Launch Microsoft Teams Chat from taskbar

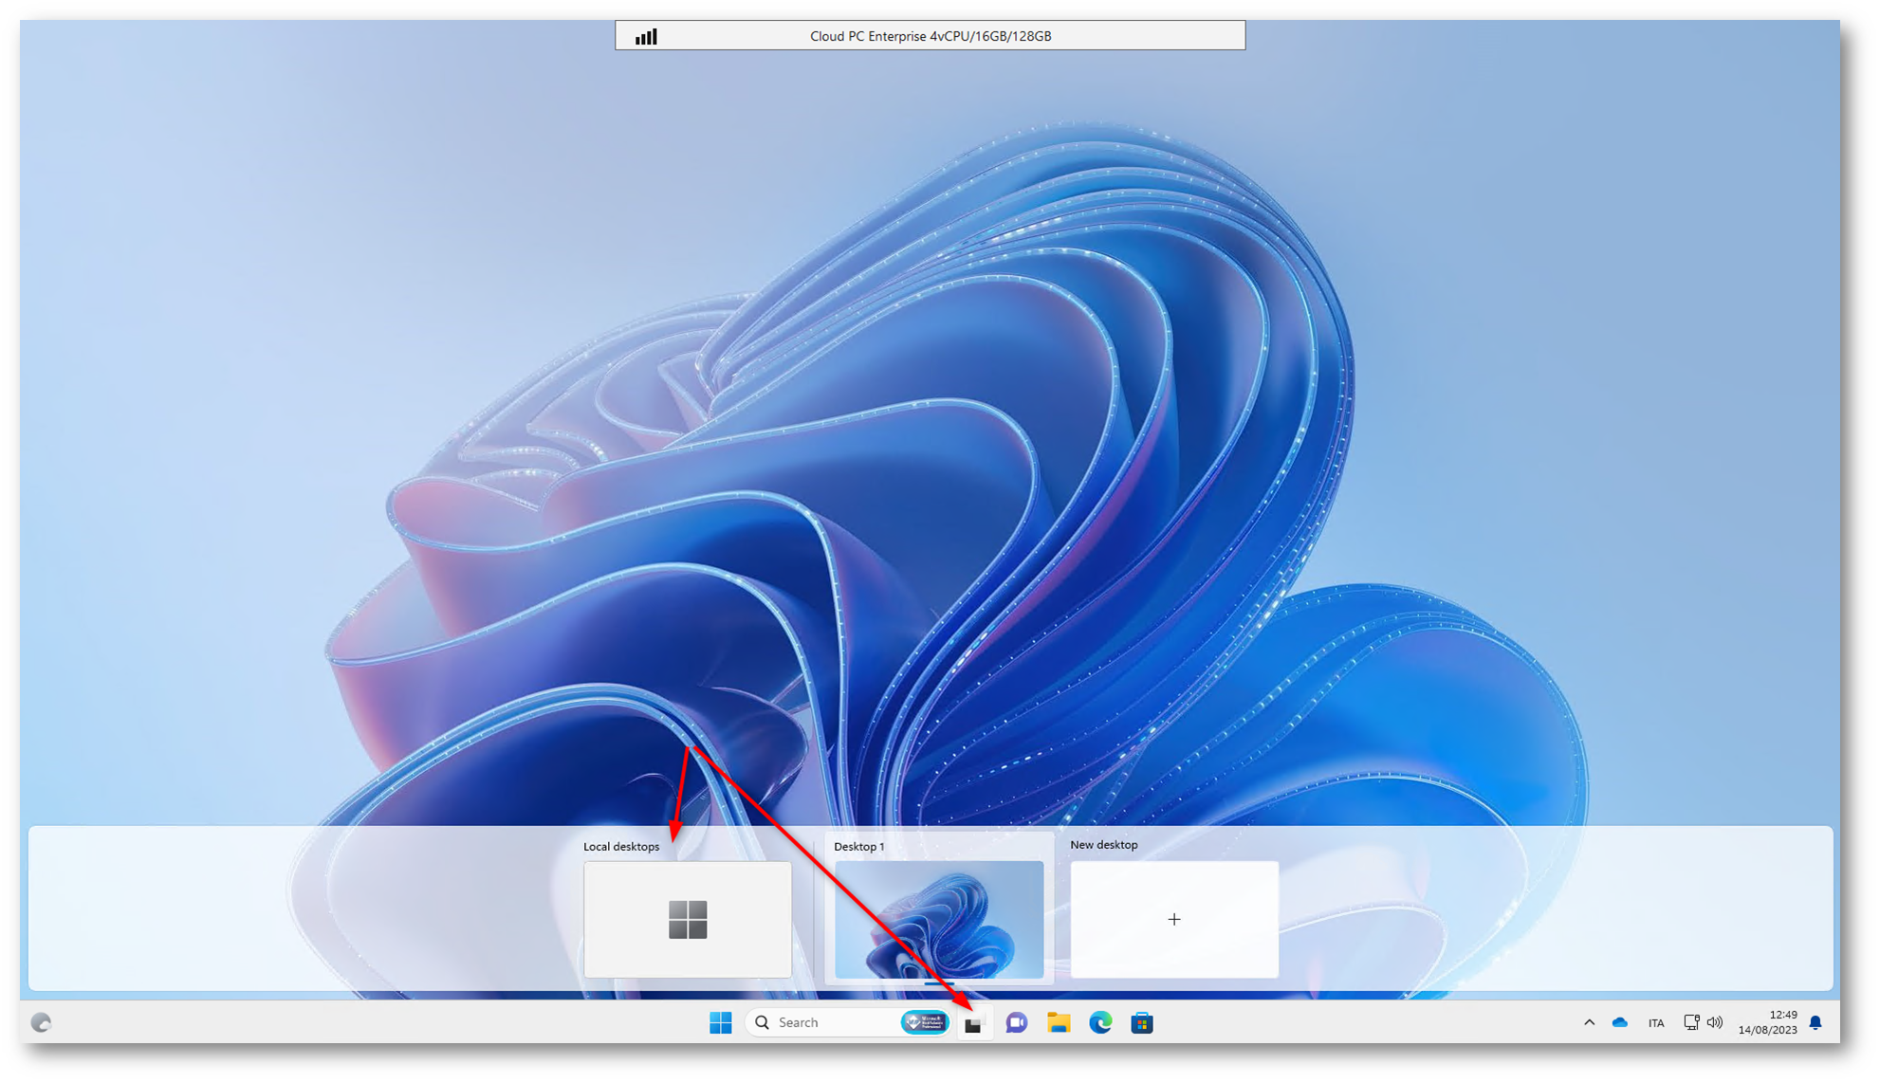[1016, 1022]
